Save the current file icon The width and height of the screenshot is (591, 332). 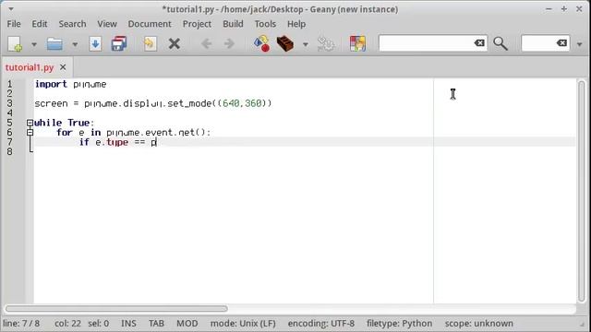(95, 43)
